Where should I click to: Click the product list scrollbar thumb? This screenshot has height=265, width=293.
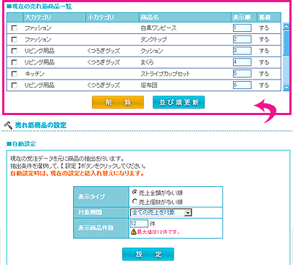(x=286, y=43)
